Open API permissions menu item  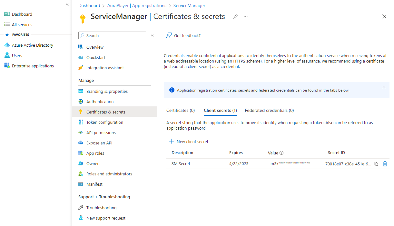pyautogui.click(x=101, y=133)
